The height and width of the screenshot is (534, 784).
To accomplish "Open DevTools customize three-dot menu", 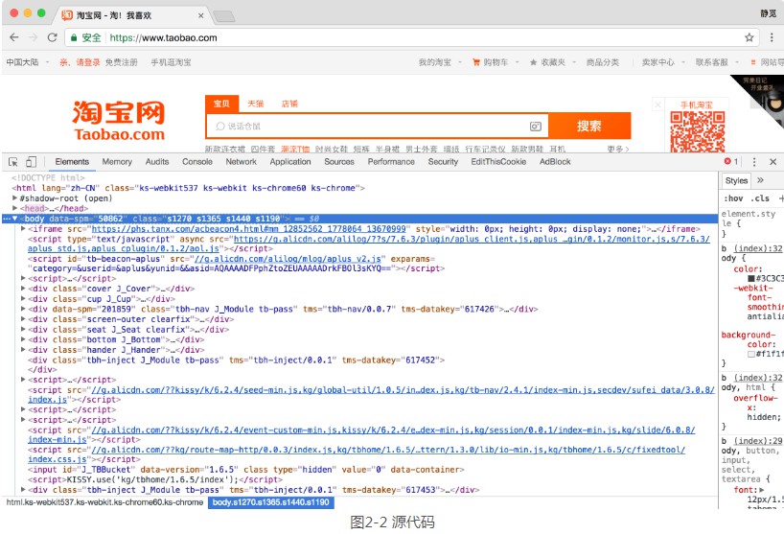I will (x=754, y=162).
